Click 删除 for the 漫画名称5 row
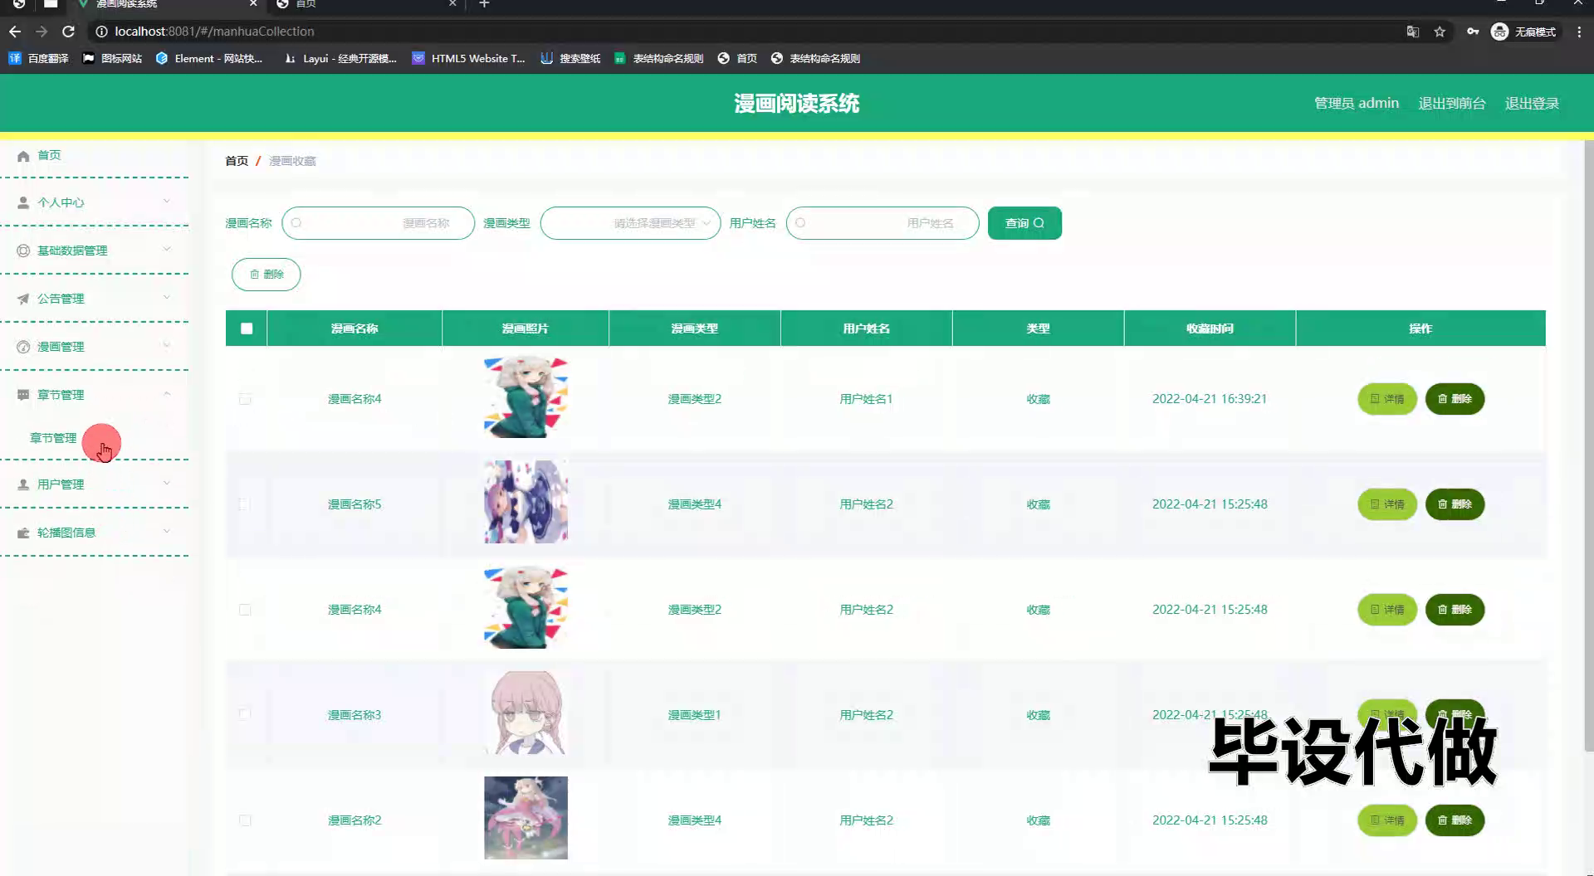The image size is (1594, 876). [1455, 504]
